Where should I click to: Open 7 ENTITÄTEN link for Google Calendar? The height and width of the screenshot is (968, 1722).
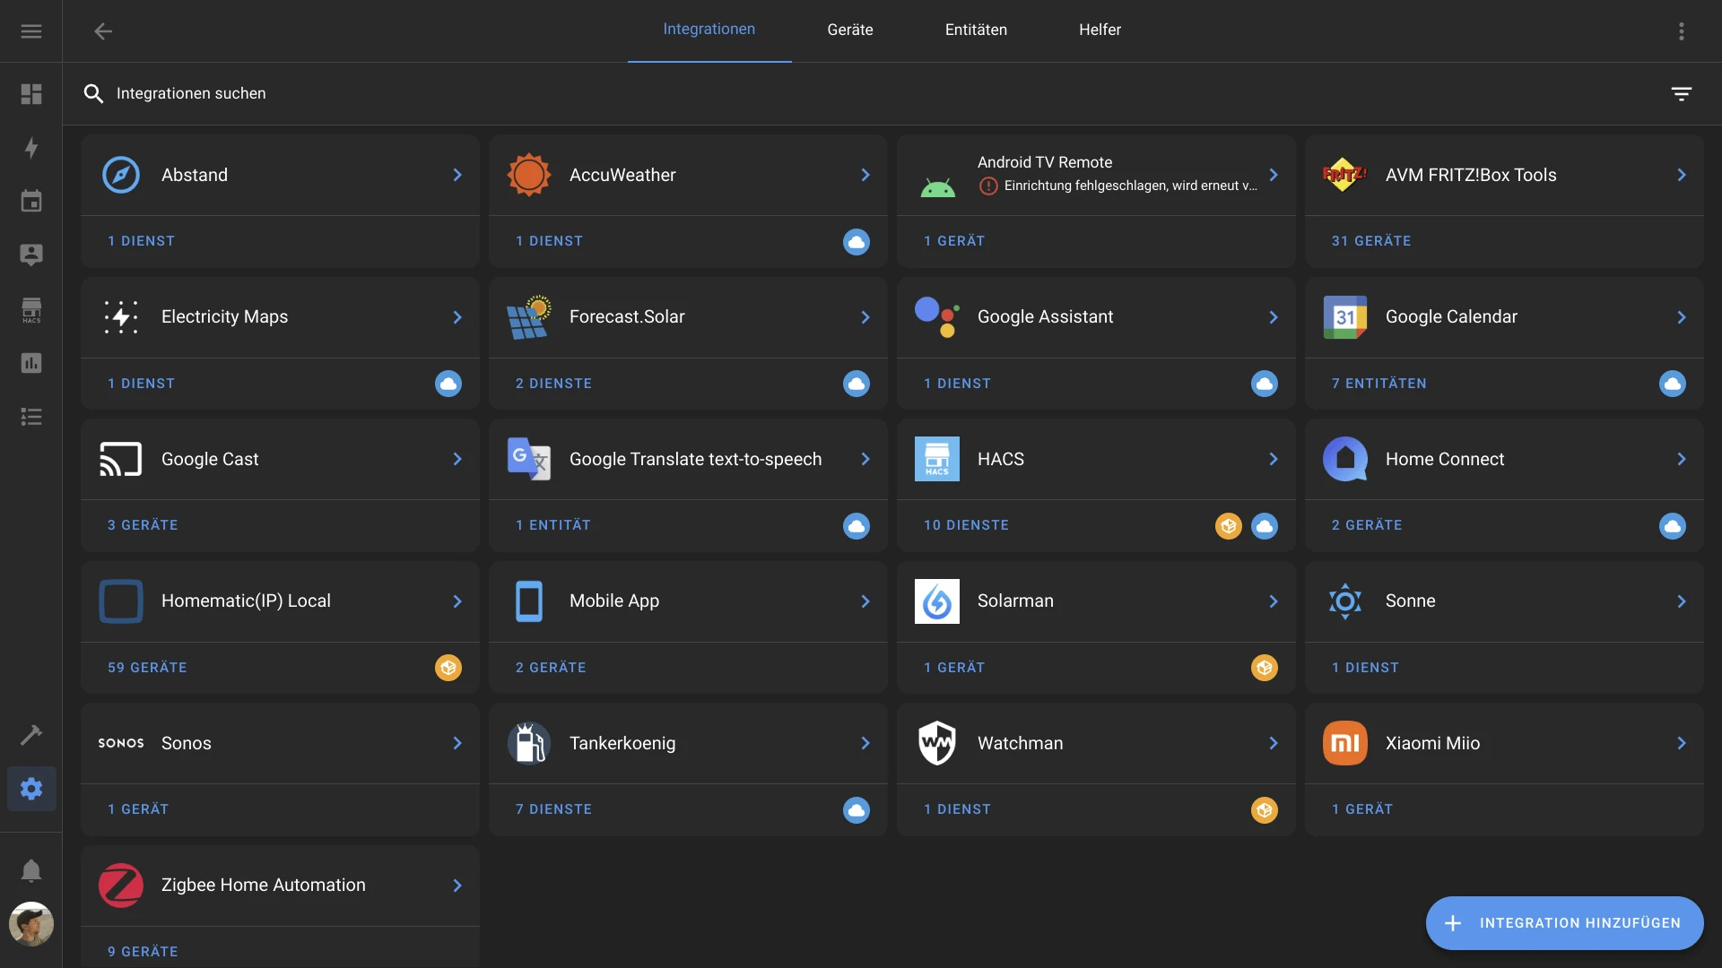[x=1378, y=384]
